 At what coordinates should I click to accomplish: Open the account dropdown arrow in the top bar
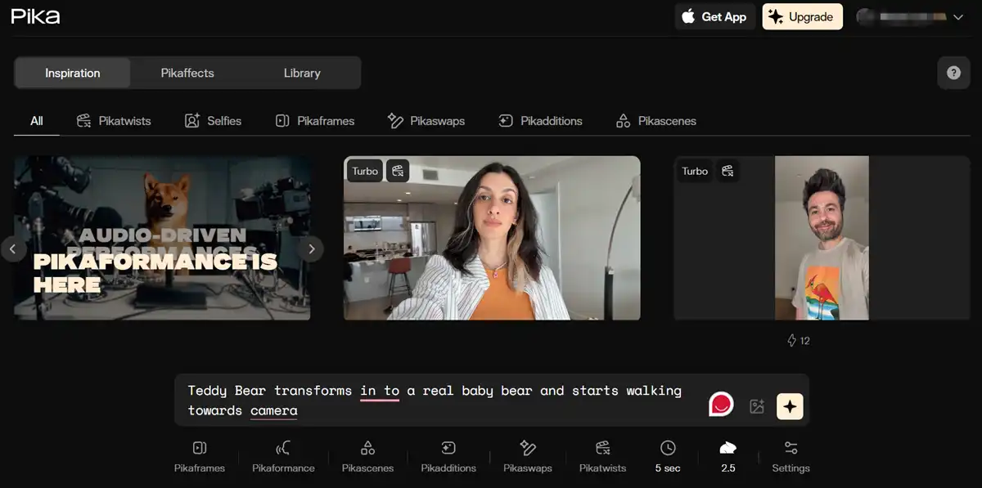[957, 16]
